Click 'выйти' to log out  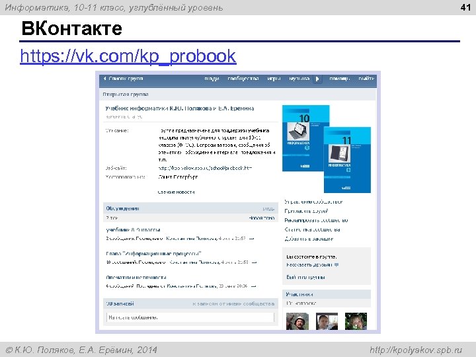[366, 79]
